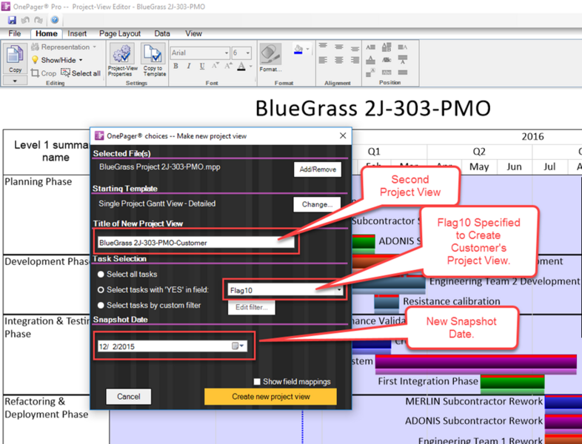Screen dimensions: 582x444
Task: Toggle Underline formatting
Action: (x=202, y=66)
